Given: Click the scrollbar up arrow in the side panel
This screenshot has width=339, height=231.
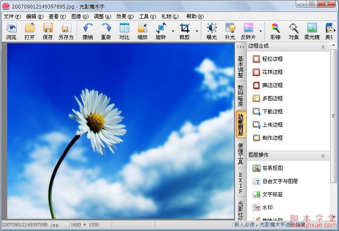Looking at the screenshot, I should tap(334, 45).
